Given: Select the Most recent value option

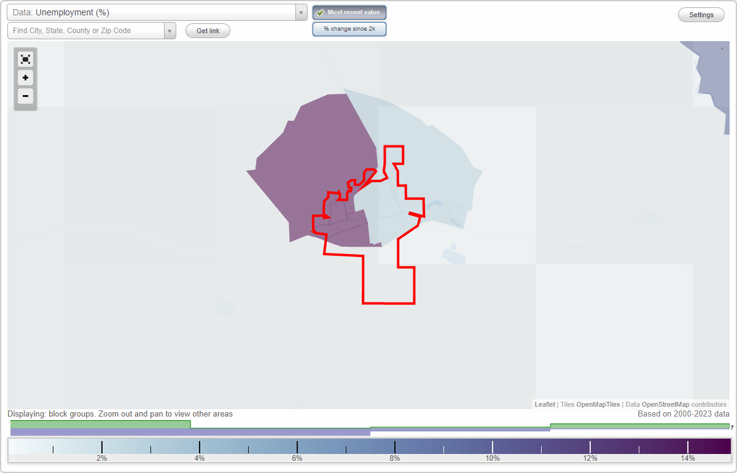Looking at the screenshot, I should click(x=349, y=12).
